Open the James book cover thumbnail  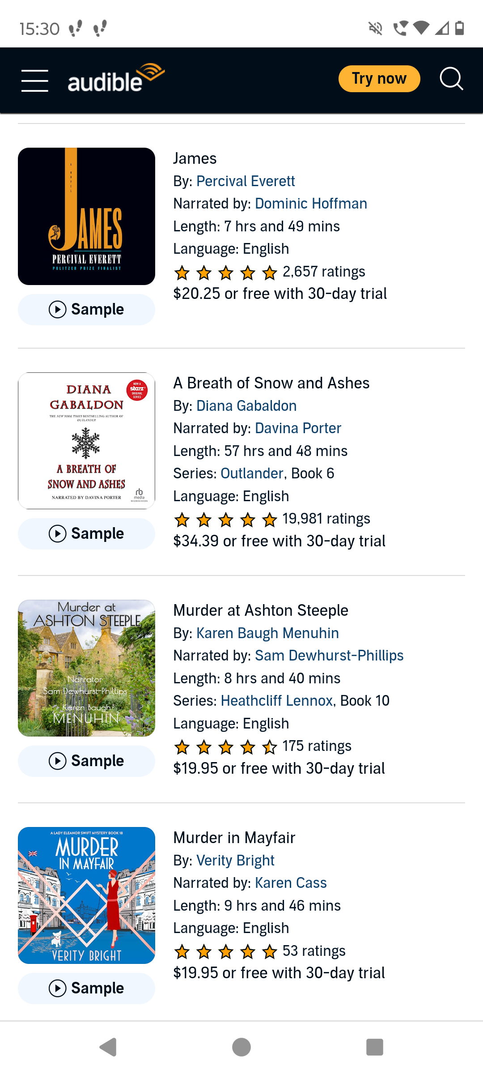point(86,216)
